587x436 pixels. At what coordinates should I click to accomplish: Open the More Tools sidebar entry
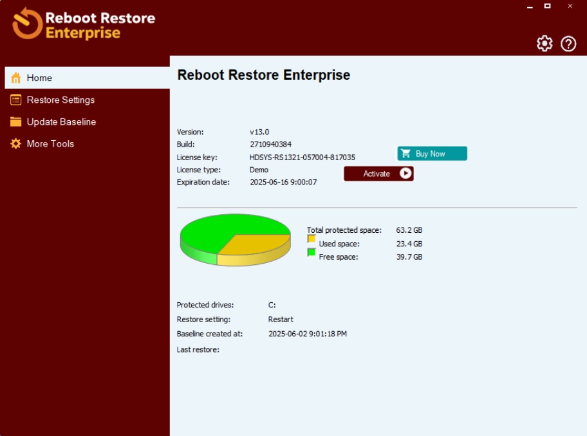click(x=50, y=144)
